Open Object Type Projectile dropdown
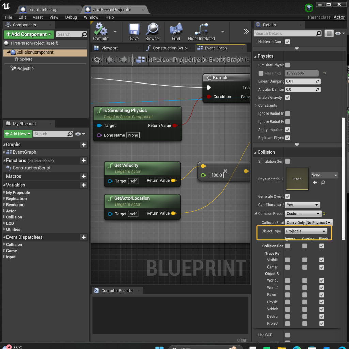Image resolution: width=349 pixels, height=349 pixels. point(306,231)
